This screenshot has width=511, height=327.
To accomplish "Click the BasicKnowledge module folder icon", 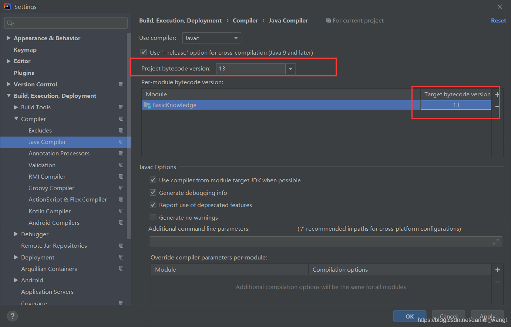I will pos(147,105).
